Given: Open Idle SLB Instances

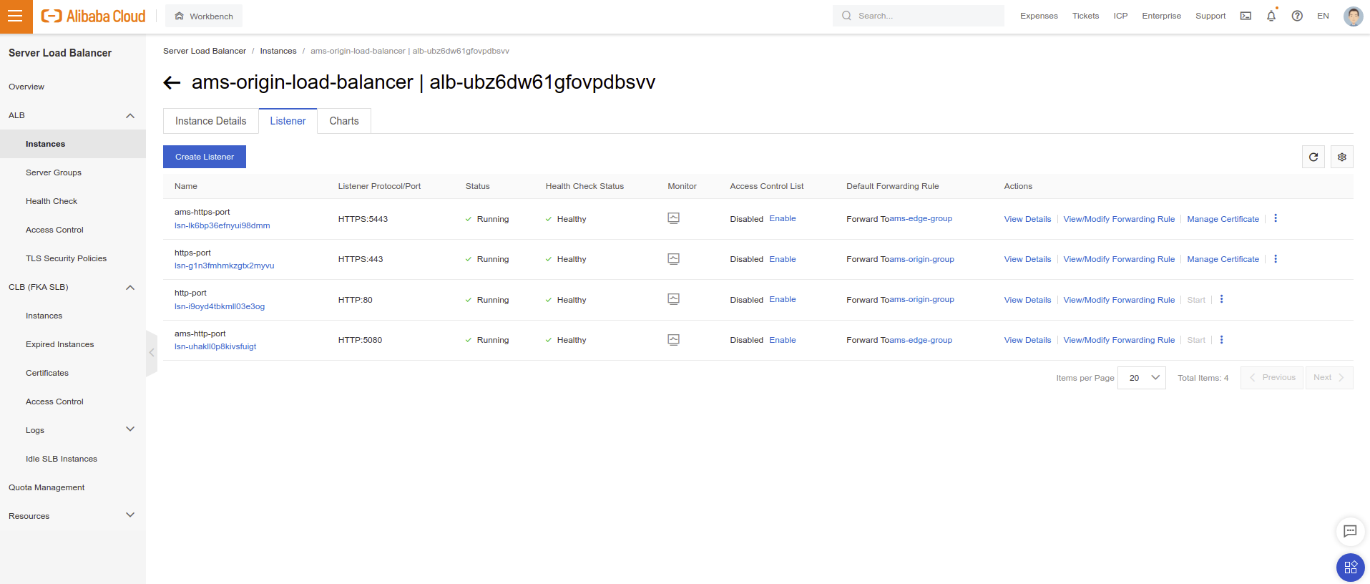Looking at the screenshot, I should coord(62,459).
